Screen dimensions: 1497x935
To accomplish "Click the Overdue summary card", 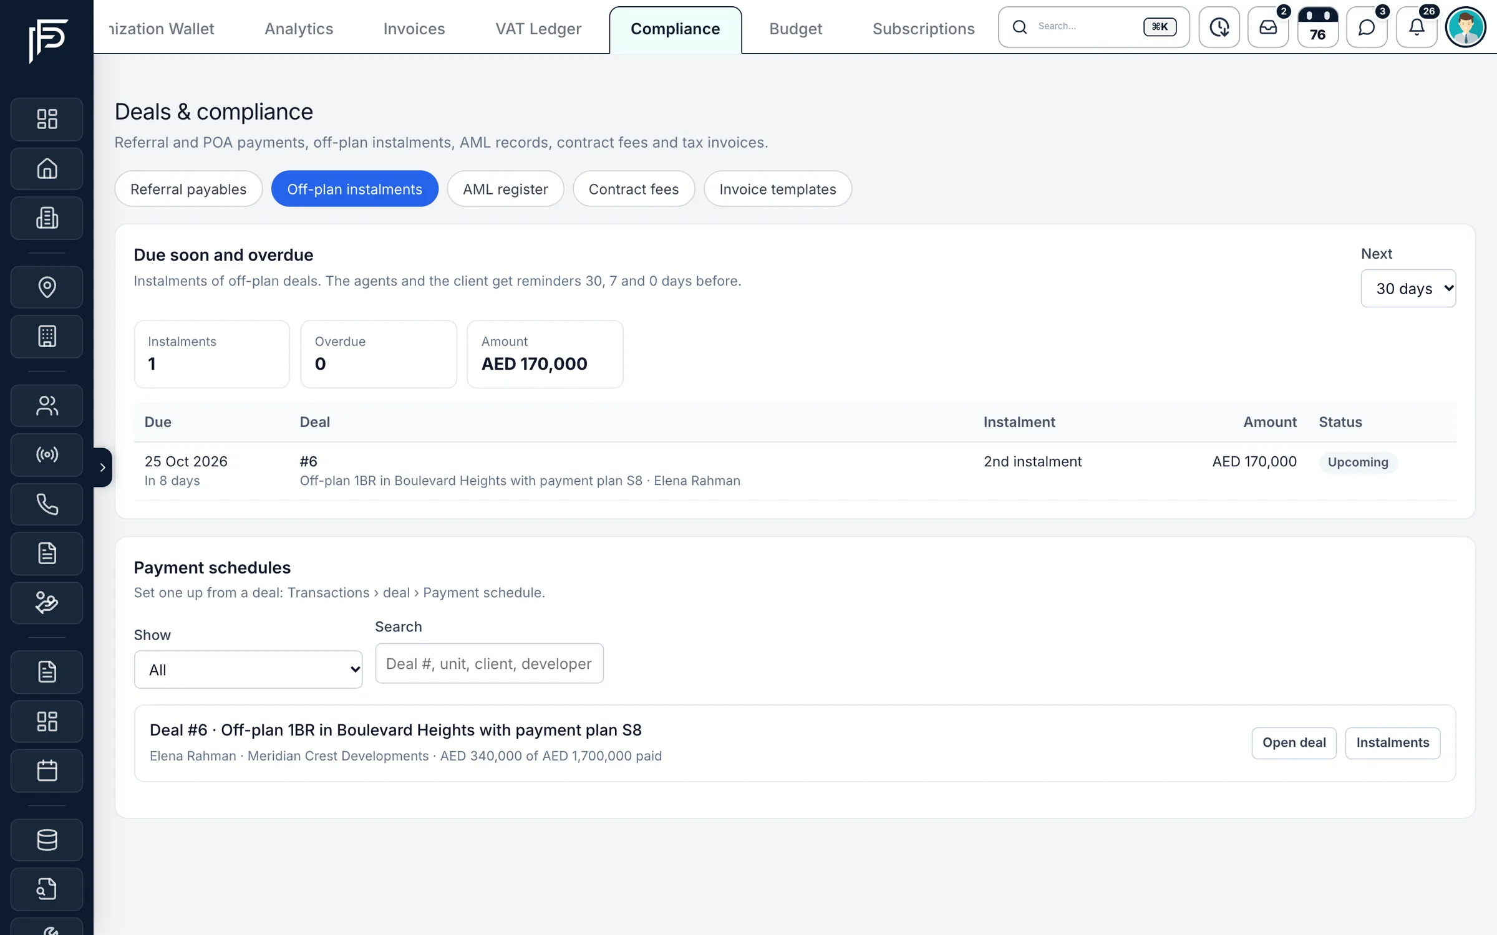I will coord(379,354).
